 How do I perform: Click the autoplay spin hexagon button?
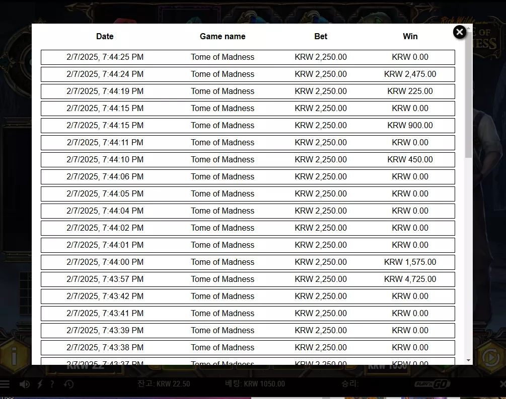click(x=490, y=357)
